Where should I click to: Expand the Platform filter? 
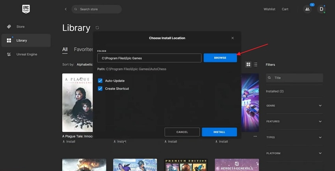294,153
